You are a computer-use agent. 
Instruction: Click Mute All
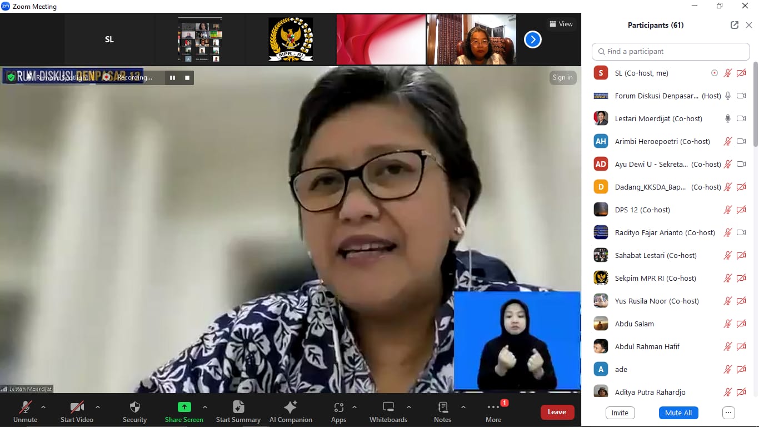pyautogui.click(x=678, y=413)
